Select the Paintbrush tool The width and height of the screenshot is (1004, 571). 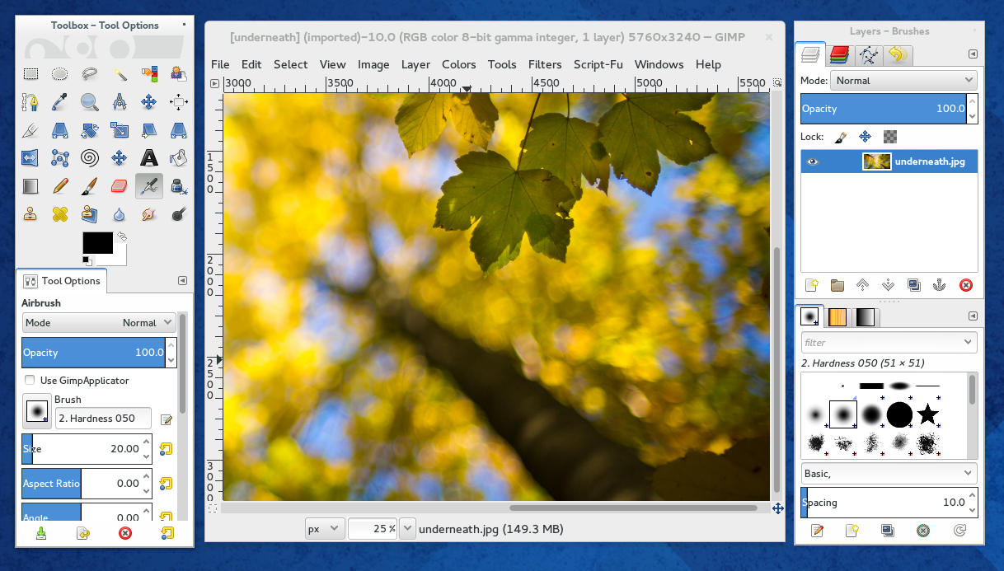pos(90,186)
